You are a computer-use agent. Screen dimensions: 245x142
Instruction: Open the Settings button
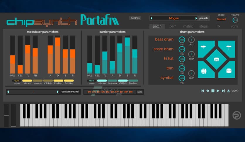pos(135,18)
